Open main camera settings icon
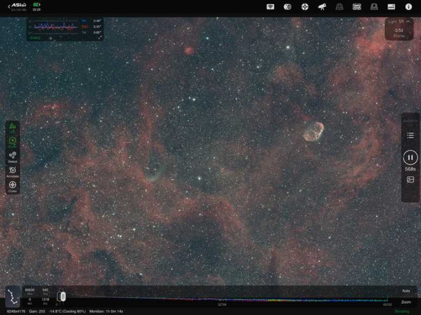421x315 pixels. click(287, 7)
